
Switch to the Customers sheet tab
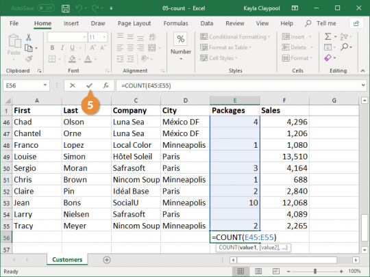[67, 260]
